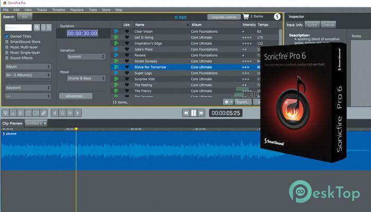Uncheck the Owned Titles checkbox
371x212 pixels.
coord(7,36)
